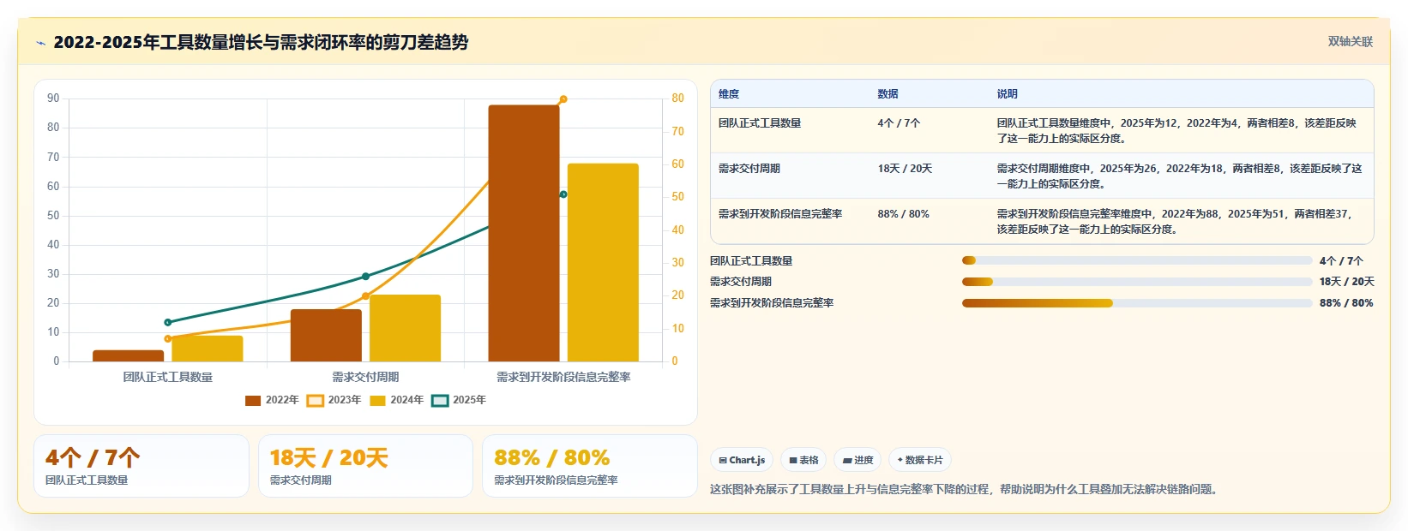Click the 进度 tag chip
Image resolution: width=1408 pixels, height=531 pixels.
pos(857,460)
